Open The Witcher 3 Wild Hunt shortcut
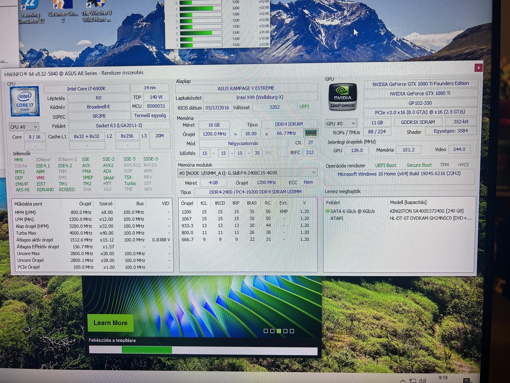510x383 pixels. 96,11
